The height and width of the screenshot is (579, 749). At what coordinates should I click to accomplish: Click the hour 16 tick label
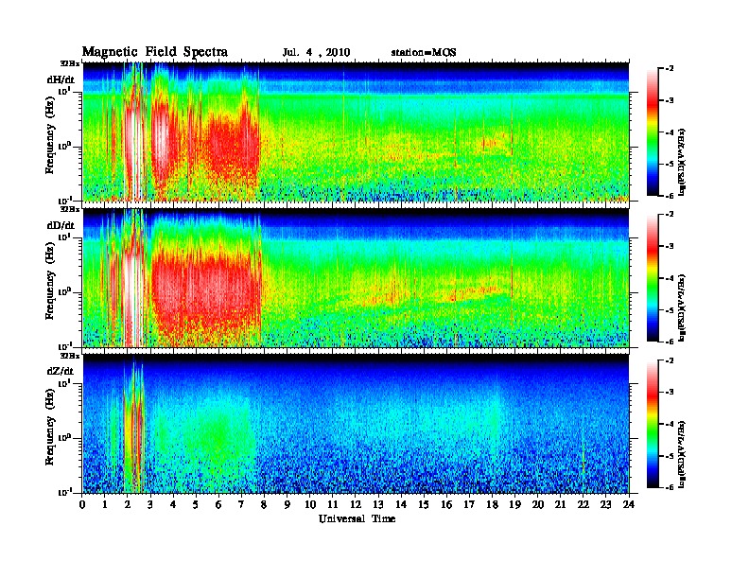click(446, 504)
